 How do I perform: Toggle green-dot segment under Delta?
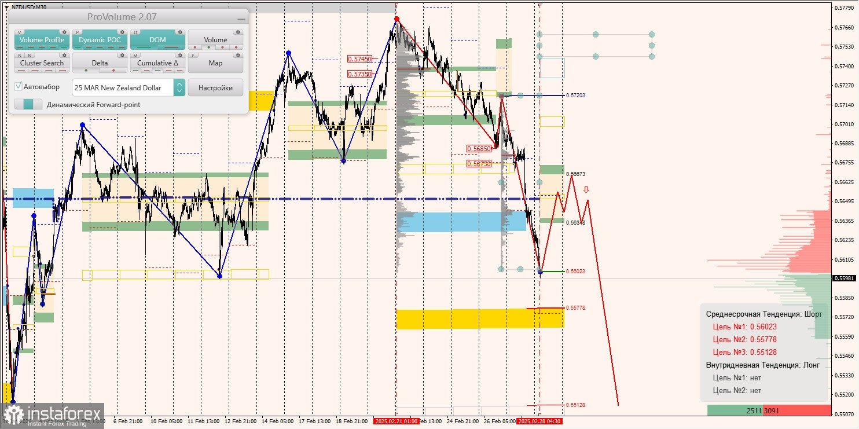(86, 71)
